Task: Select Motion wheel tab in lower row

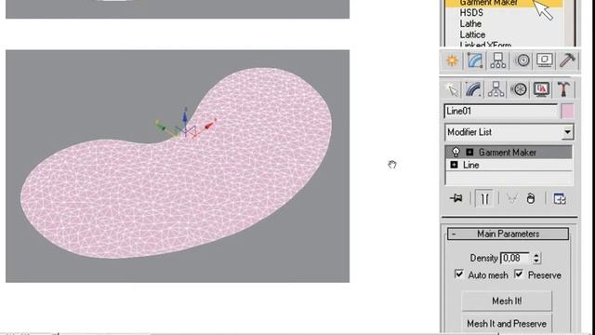Action: click(x=519, y=90)
